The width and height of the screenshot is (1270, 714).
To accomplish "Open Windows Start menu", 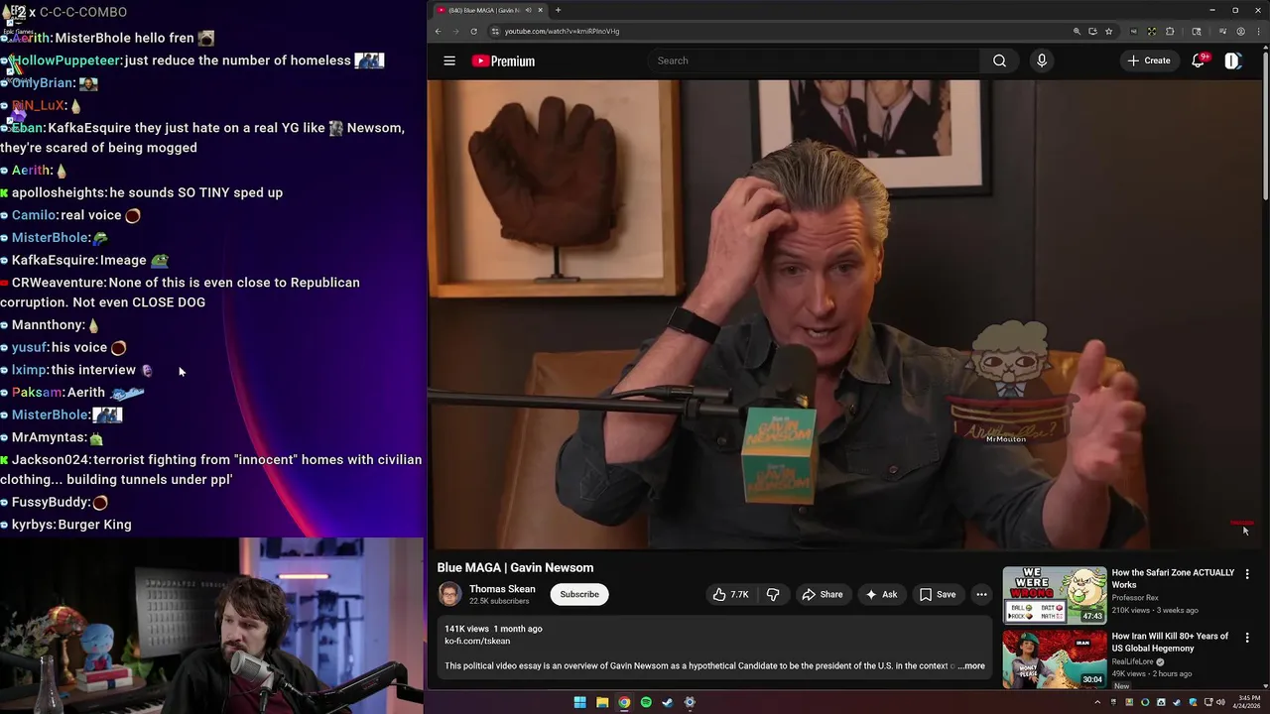I will click(579, 702).
